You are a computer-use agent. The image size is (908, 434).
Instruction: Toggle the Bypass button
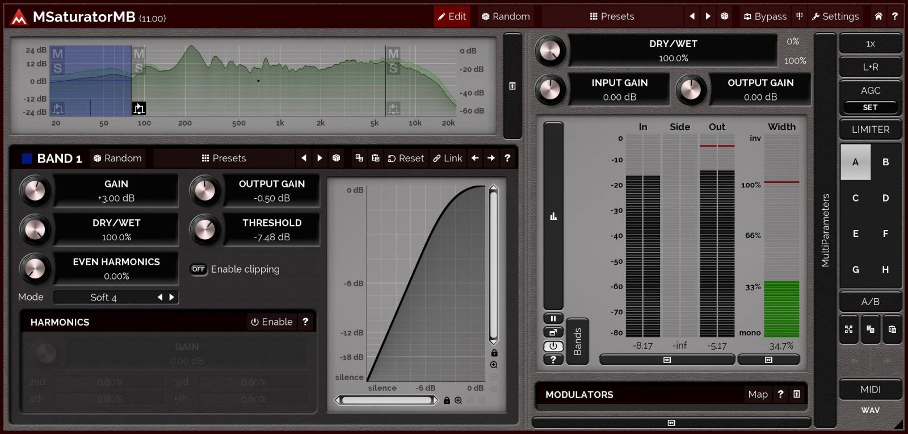click(765, 16)
